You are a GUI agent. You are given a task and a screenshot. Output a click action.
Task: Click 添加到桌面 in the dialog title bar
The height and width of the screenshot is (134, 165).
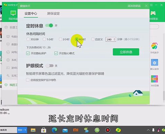(134, 6)
